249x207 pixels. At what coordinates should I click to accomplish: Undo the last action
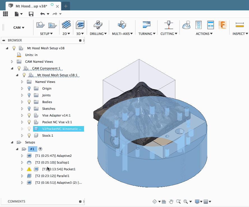click(x=43, y=14)
